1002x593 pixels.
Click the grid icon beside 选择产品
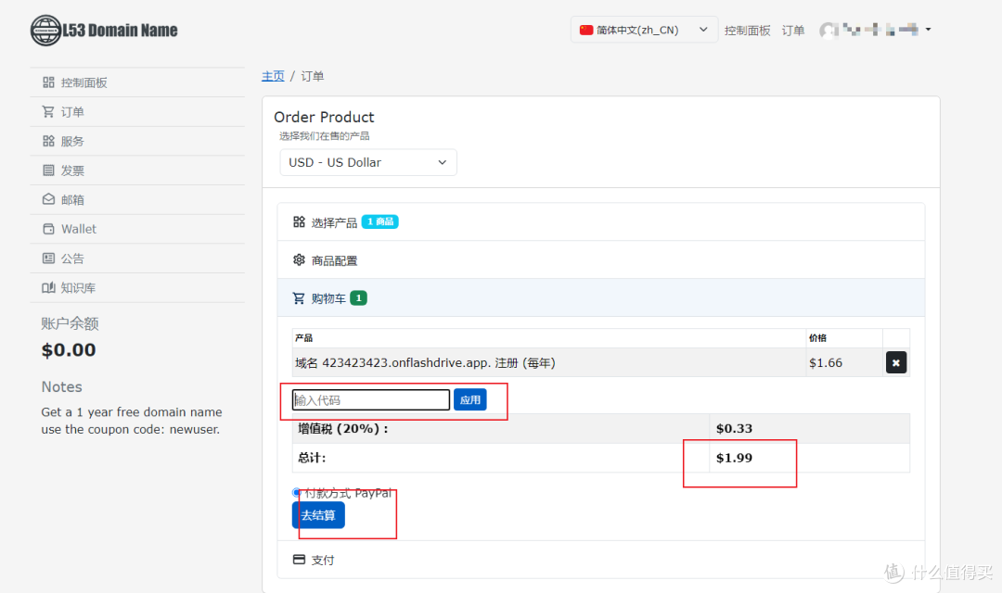click(299, 221)
